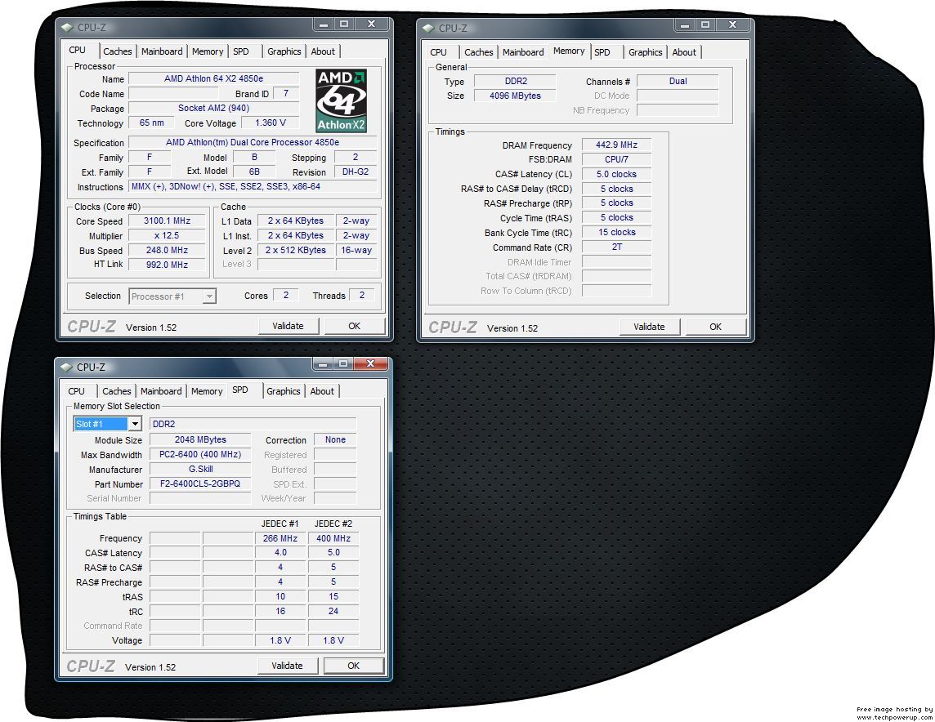Image resolution: width=935 pixels, height=722 pixels.
Task: Open Graphics tab in the Memory window
Action: pyautogui.click(x=645, y=51)
